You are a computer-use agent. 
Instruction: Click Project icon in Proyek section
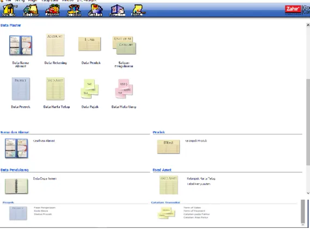(x=18, y=213)
